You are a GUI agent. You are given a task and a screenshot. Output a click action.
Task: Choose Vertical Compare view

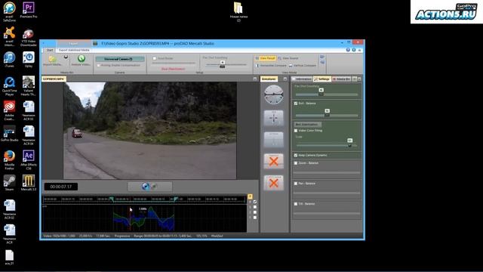tap(303, 66)
